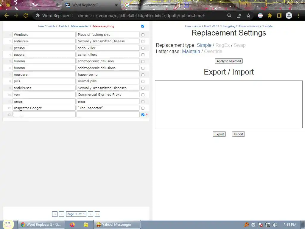This screenshot has width=305, height=229.
Task: Select Simple replacement type
Action: coord(204,45)
